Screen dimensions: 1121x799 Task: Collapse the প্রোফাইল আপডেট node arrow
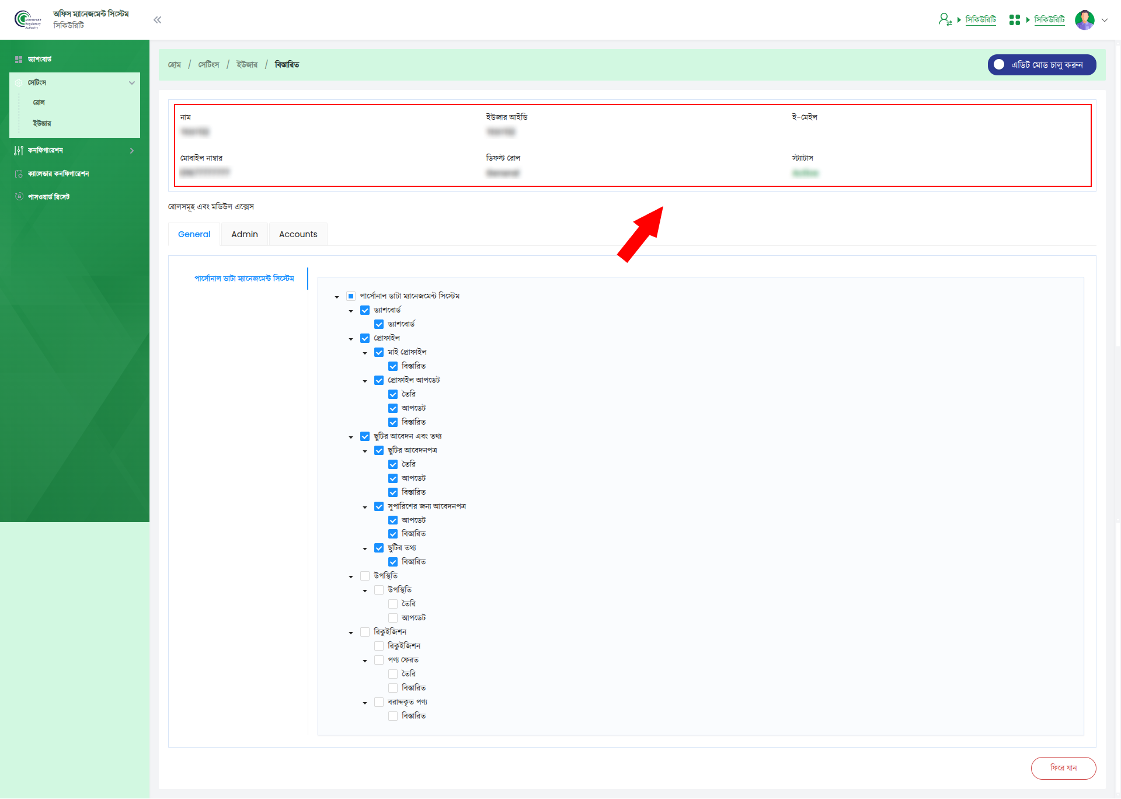tap(365, 381)
